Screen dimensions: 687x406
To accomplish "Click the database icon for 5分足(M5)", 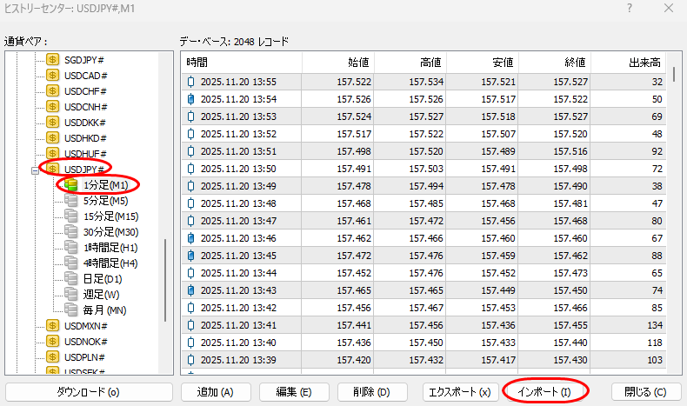I will [x=71, y=200].
